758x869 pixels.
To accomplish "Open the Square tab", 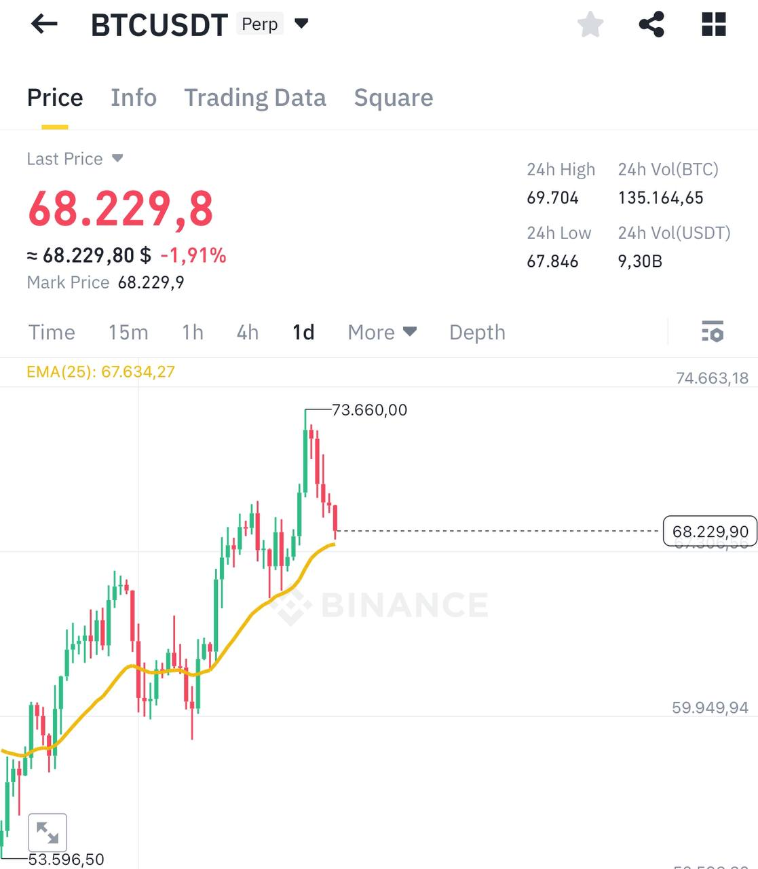I will point(394,98).
